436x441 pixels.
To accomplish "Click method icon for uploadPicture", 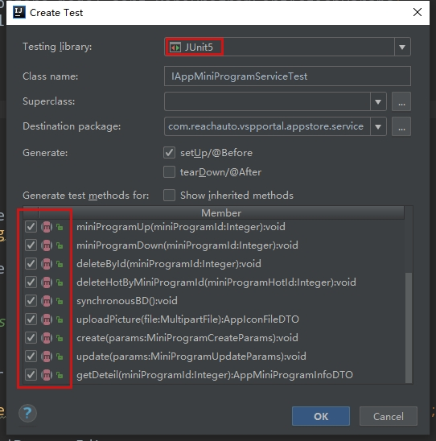I will tap(47, 319).
